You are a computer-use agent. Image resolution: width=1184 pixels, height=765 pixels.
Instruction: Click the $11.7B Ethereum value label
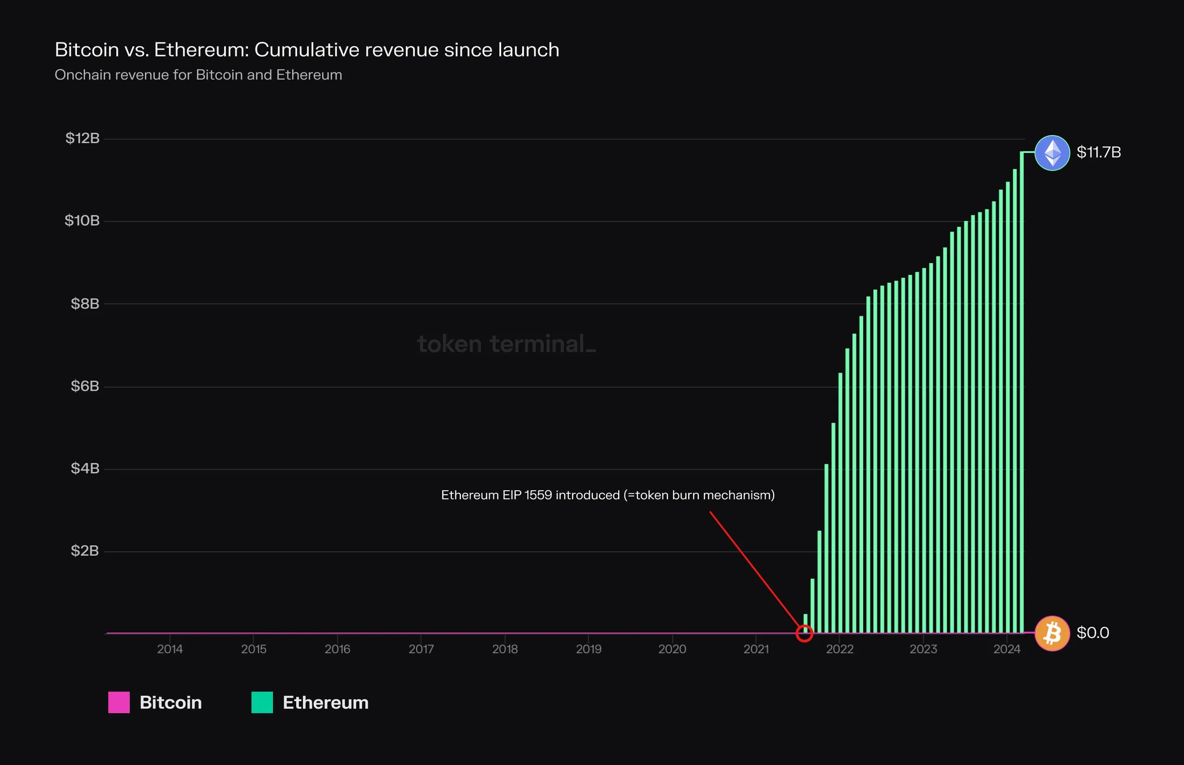coord(1098,152)
